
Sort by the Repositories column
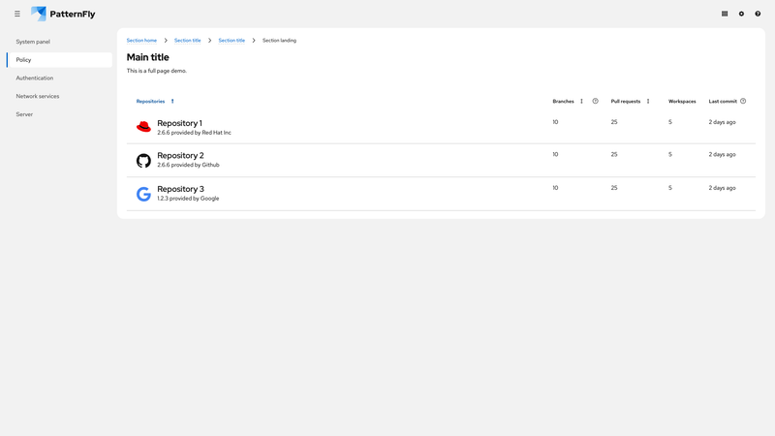click(x=151, y=101)
